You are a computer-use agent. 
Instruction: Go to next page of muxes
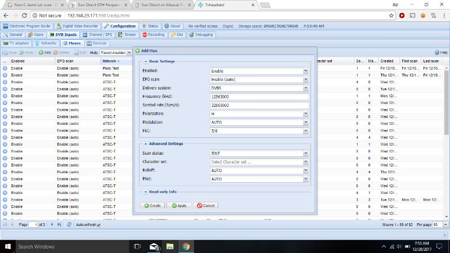[52, 224]
